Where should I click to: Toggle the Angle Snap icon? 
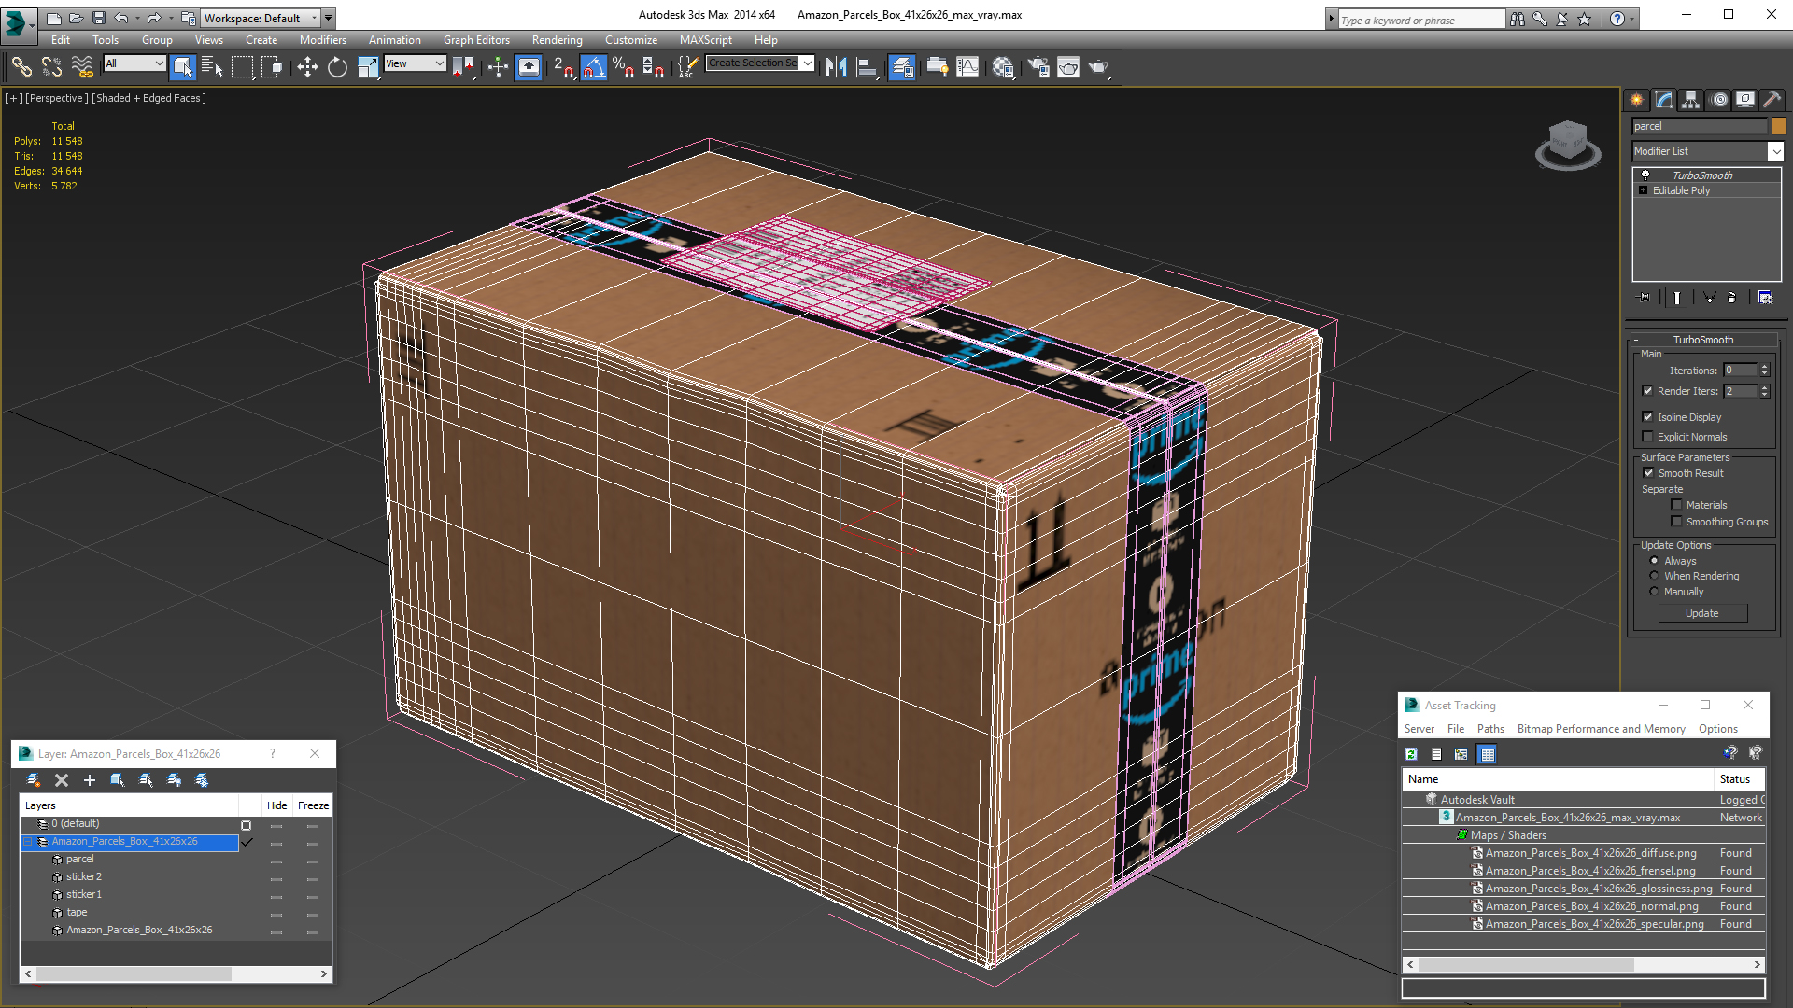pyautogui.click(x=593, y=66)
